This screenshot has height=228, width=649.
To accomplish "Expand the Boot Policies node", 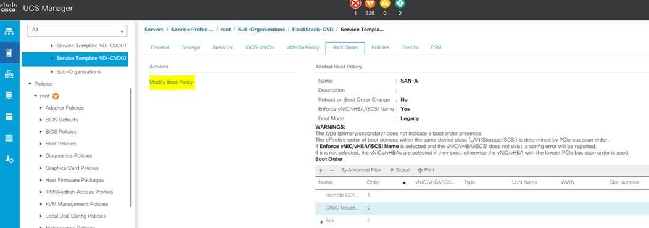I will pos(41,144).
